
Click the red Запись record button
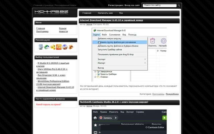pos(101,118)
